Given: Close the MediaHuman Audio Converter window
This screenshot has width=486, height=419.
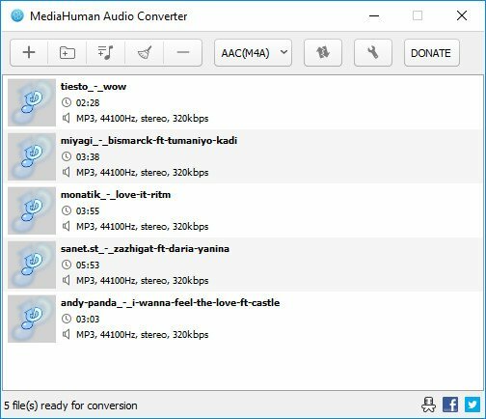Looking at the screenshot, I should tap(462, 15).
